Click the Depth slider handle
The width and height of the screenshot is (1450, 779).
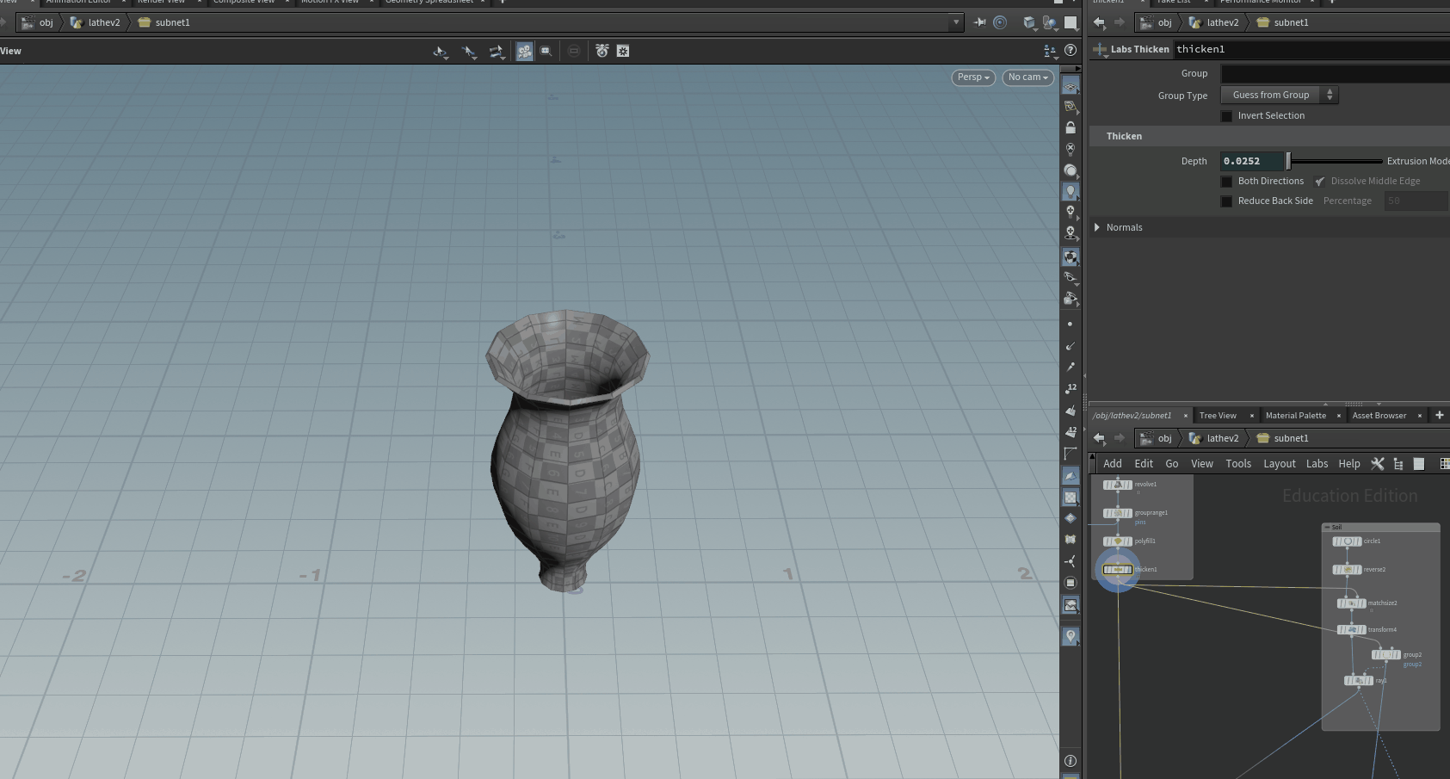[1288, 161]
